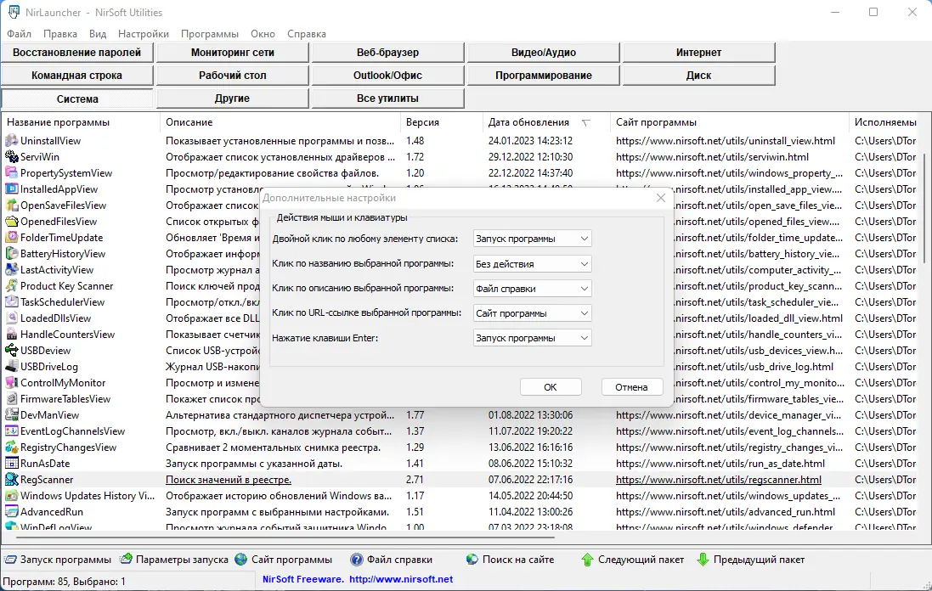Open the Вид menu
The height and width of the screenshot is (591, 932).
pos(98,34)
